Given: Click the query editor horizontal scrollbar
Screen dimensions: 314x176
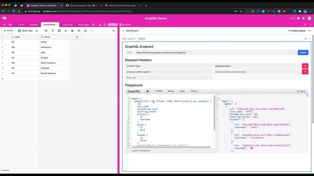Looking at the screenshot, I should 171,147.
